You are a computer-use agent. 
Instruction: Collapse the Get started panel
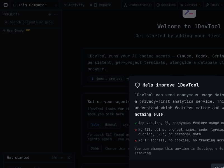(62, 158)
